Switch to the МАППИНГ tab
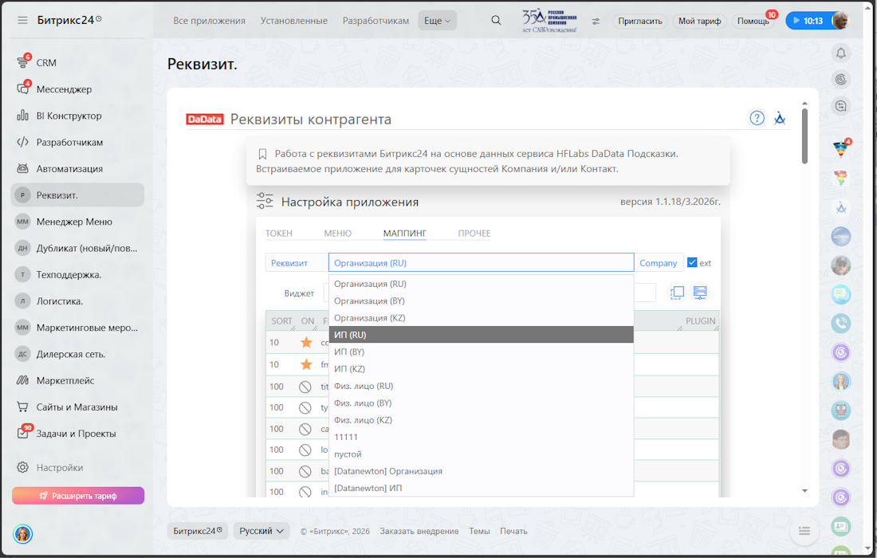Viewport: 877px width, 558px height. coord(405,233)
